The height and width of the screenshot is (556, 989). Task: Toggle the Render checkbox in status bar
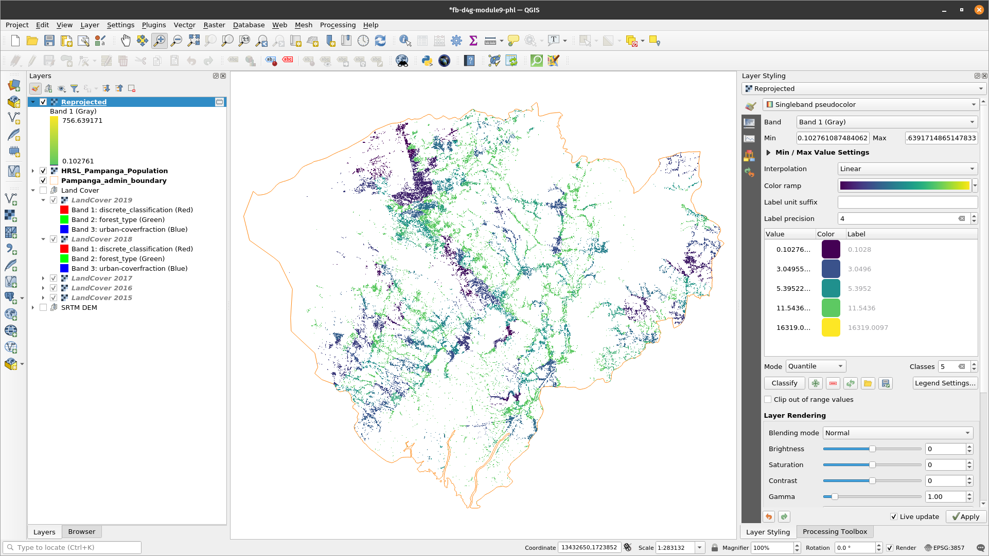890,548
